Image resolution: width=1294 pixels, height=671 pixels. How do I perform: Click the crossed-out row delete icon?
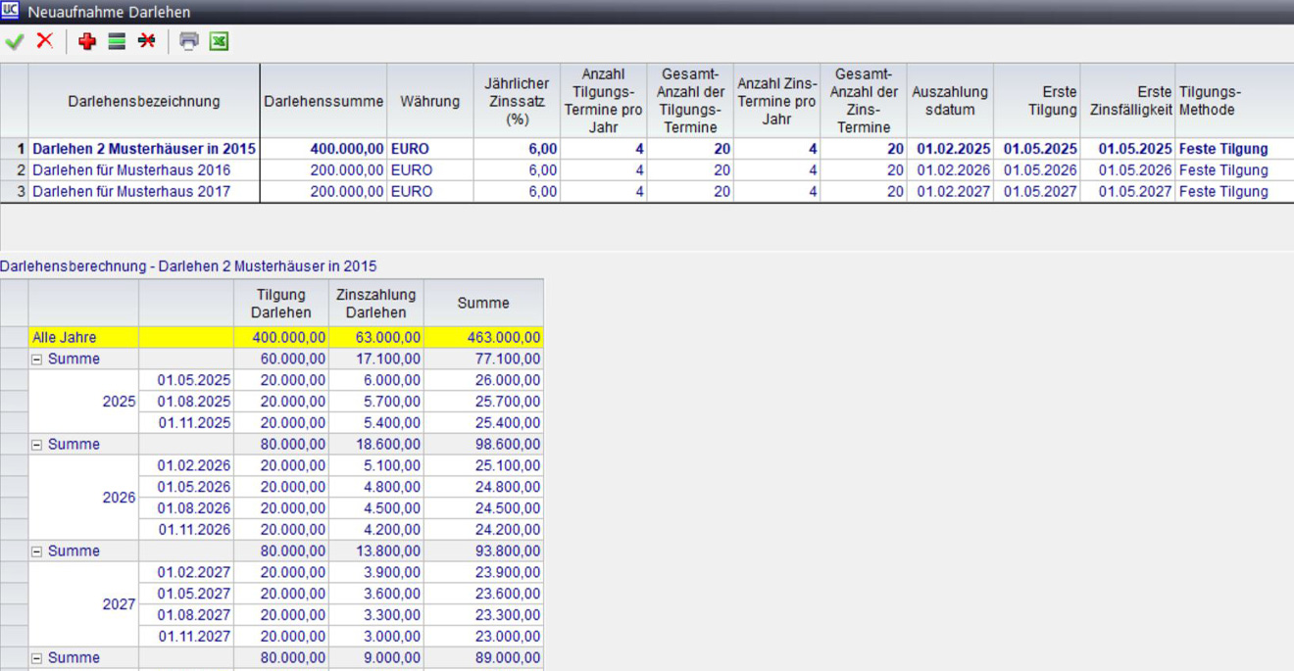coord(146,41)
